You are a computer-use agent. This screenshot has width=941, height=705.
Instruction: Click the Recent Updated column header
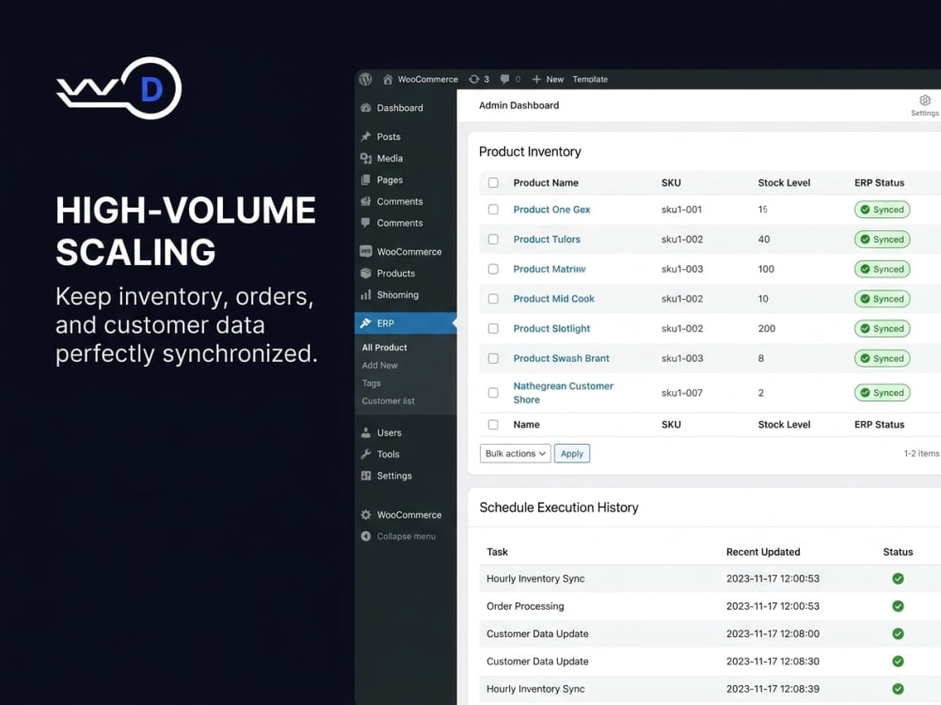(763, 552)
